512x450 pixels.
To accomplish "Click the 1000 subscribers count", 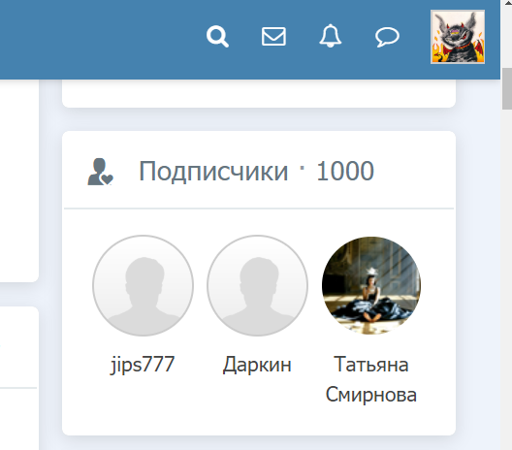I will pyautogui.click(x=345, y=171).
